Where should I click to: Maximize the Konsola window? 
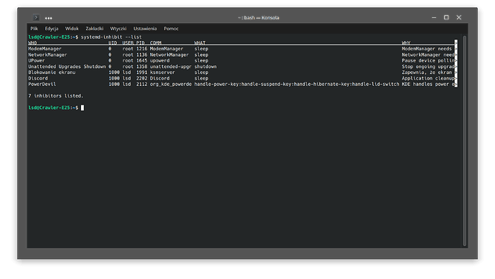[x=446, y=17]
